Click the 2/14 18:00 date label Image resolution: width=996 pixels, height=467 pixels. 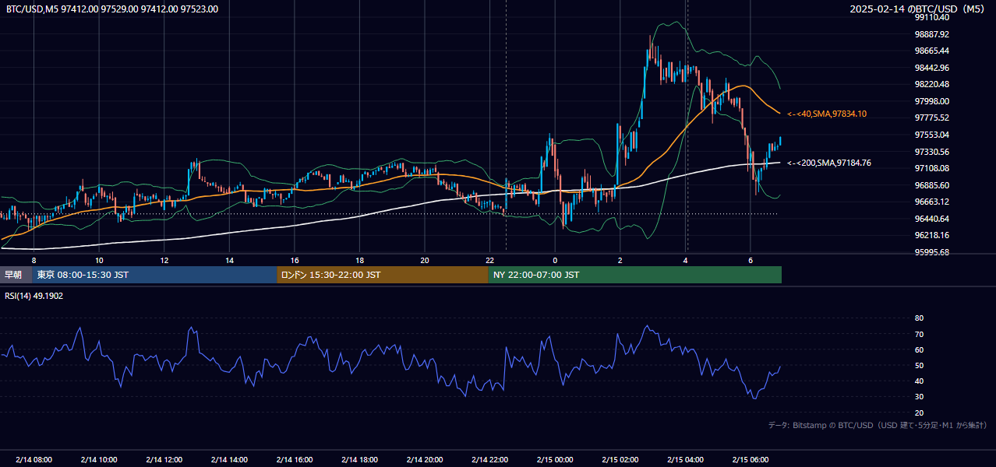point(359,459)
